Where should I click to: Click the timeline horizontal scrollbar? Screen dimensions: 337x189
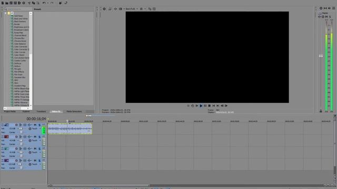pos(100,185)
